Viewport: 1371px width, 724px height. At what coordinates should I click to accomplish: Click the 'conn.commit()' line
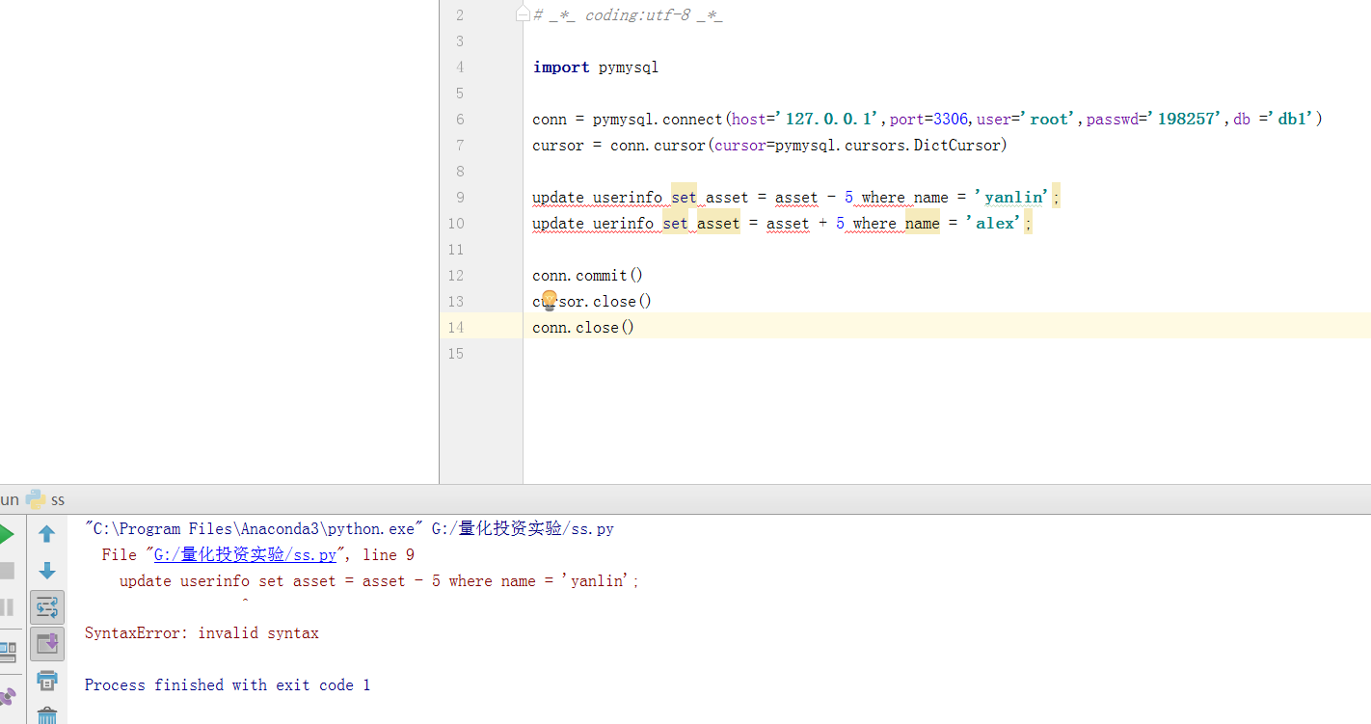pos(587,276)
